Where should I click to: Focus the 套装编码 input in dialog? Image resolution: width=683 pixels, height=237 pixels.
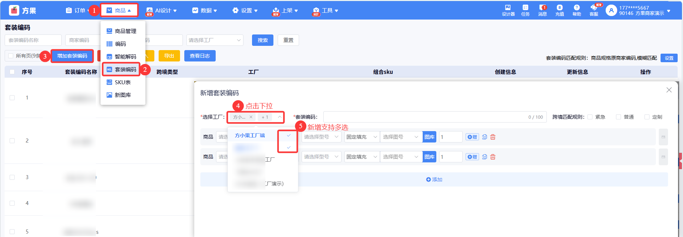(x=435, y=117)
